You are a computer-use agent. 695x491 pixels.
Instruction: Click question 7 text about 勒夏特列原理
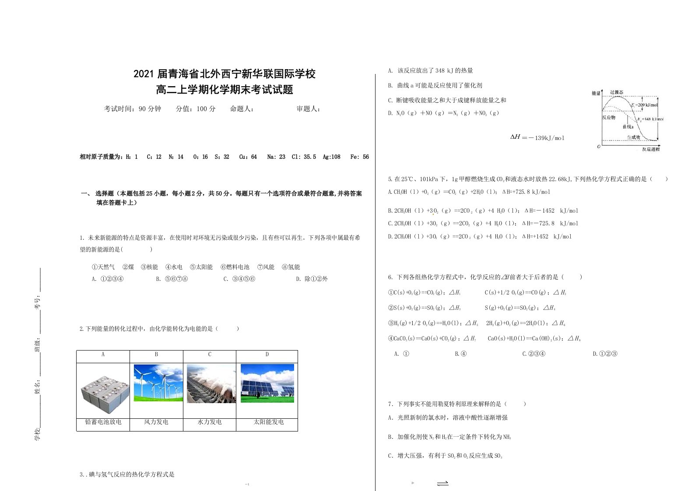457,404
